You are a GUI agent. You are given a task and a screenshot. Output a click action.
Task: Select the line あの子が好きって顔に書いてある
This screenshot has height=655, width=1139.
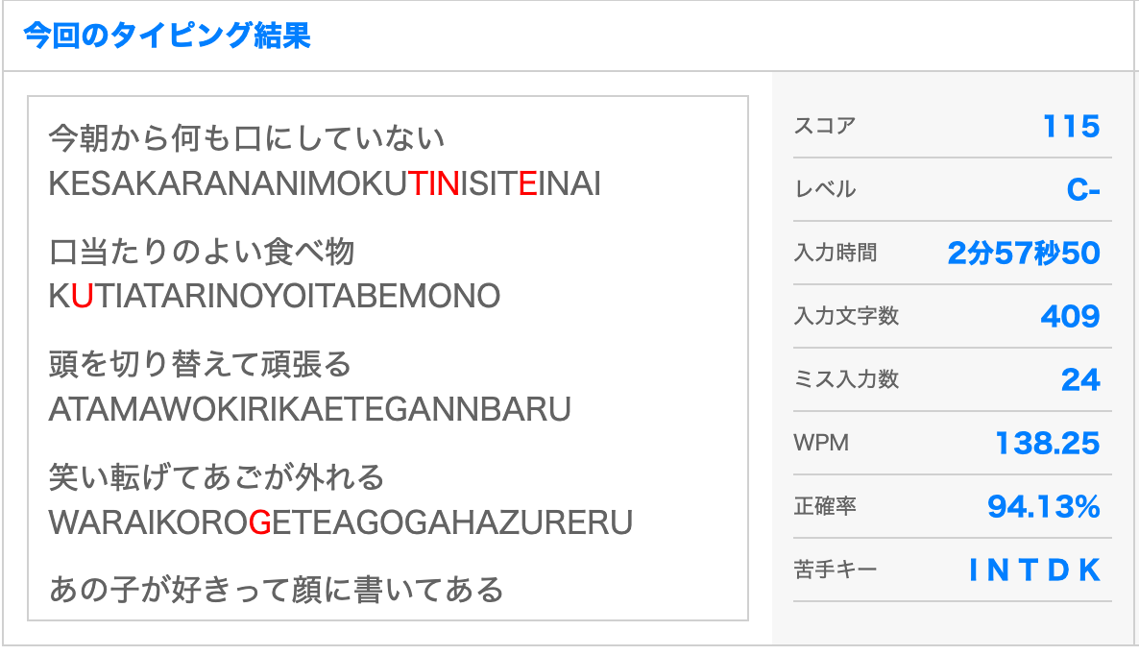pyautogui.click(x=276, y=589)
